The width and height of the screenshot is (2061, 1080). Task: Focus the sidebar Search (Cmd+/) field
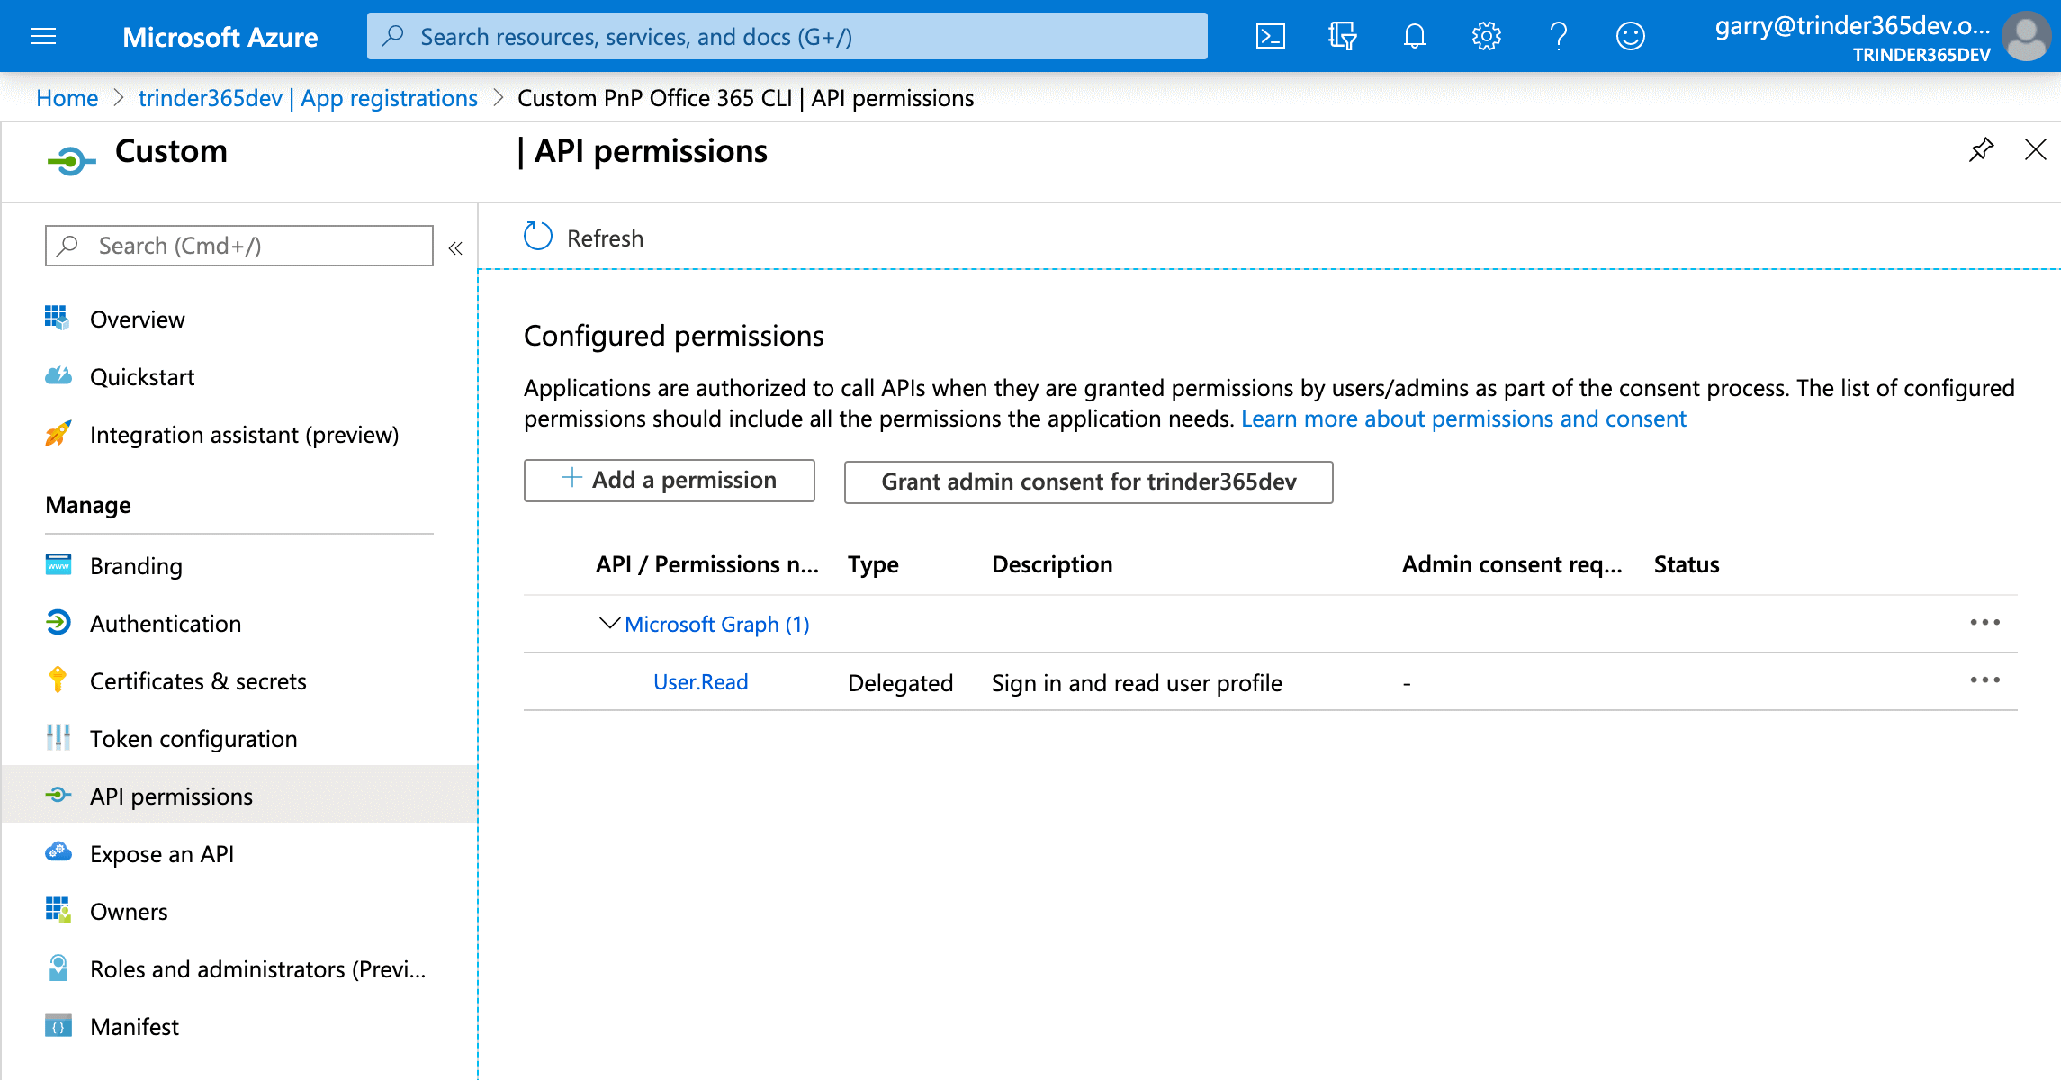point(239,246)
